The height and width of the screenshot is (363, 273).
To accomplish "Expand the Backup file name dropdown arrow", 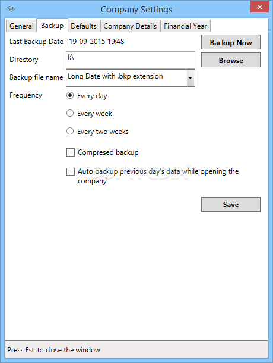I will point(190,78).
